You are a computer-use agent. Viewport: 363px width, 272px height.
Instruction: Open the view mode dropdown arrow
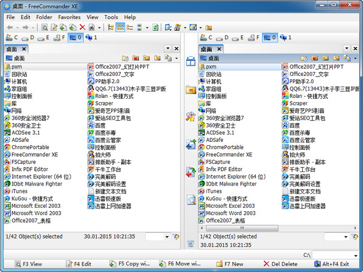(x=147, y=28)
